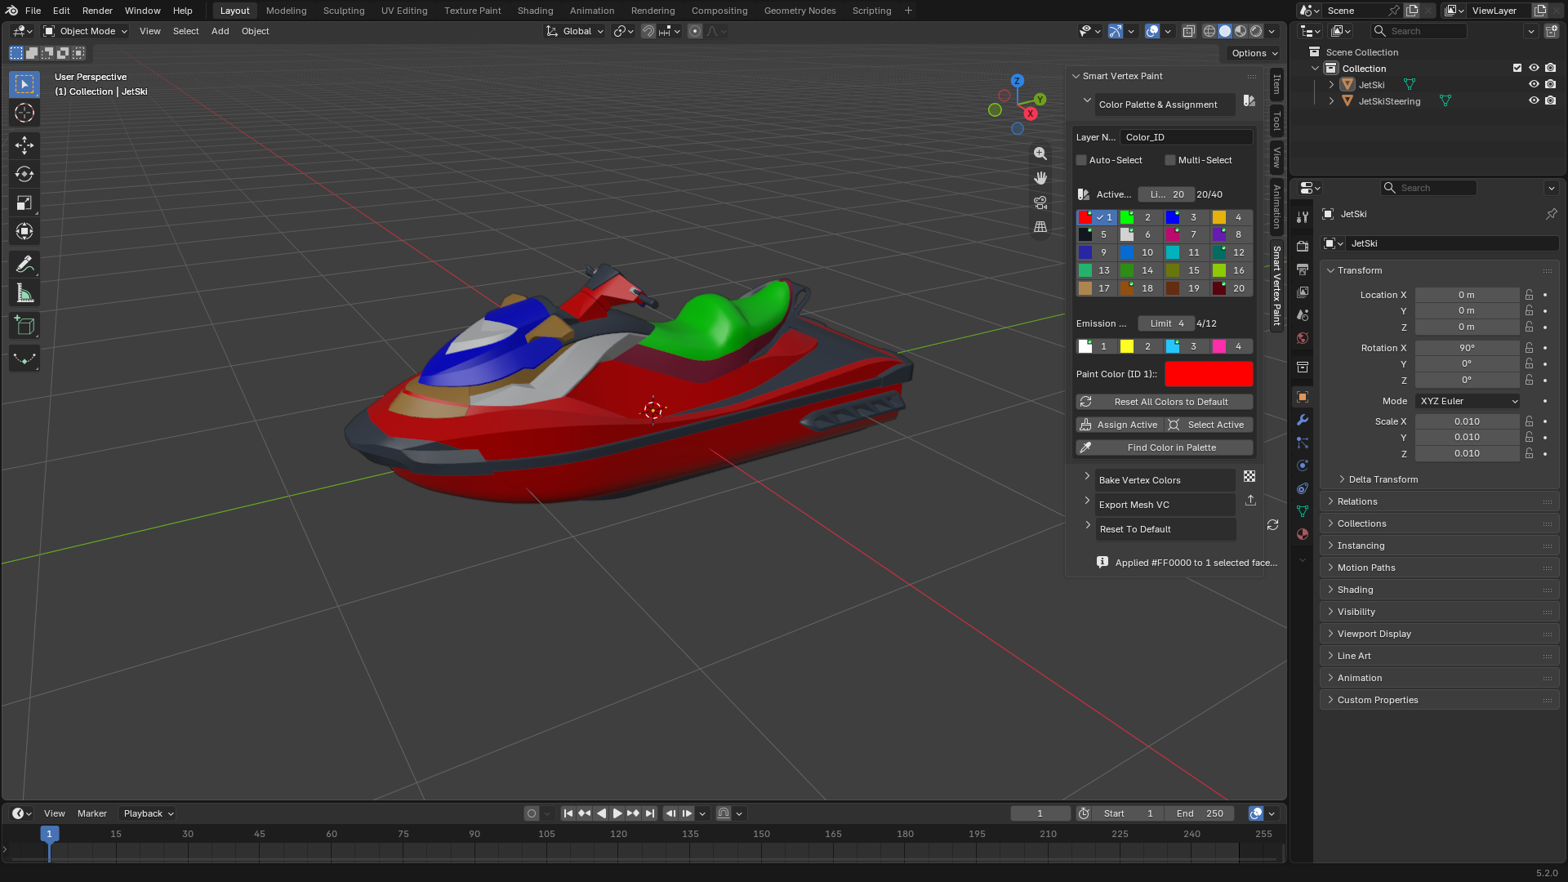The height and width of the screenshot is (882, 1568).
Task: Click the Export Mesh VC upload icon
Action: (1250, 501)
